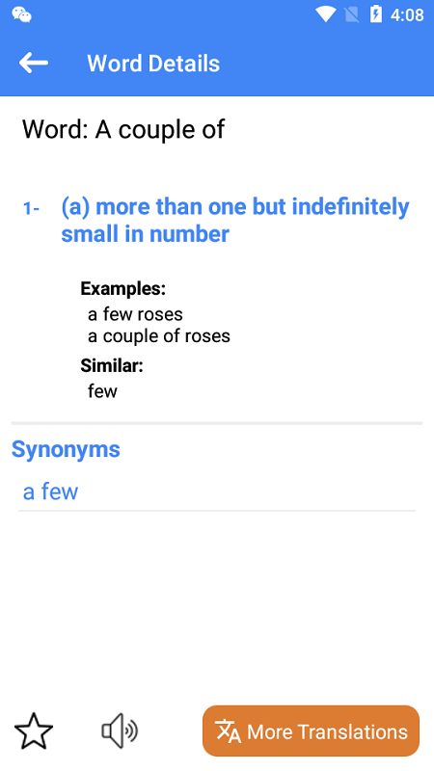Tap the WeChat notification icon in status bar
Screen dimensions: 434x771
[x=21, y=14]
